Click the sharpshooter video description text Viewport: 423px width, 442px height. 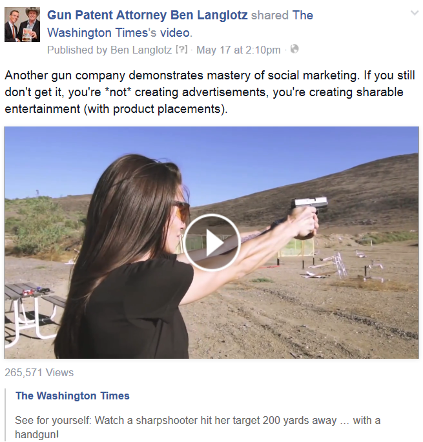point(198,427)
